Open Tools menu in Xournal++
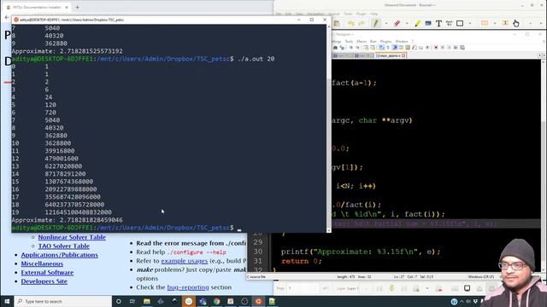 (x=348, y=14)
